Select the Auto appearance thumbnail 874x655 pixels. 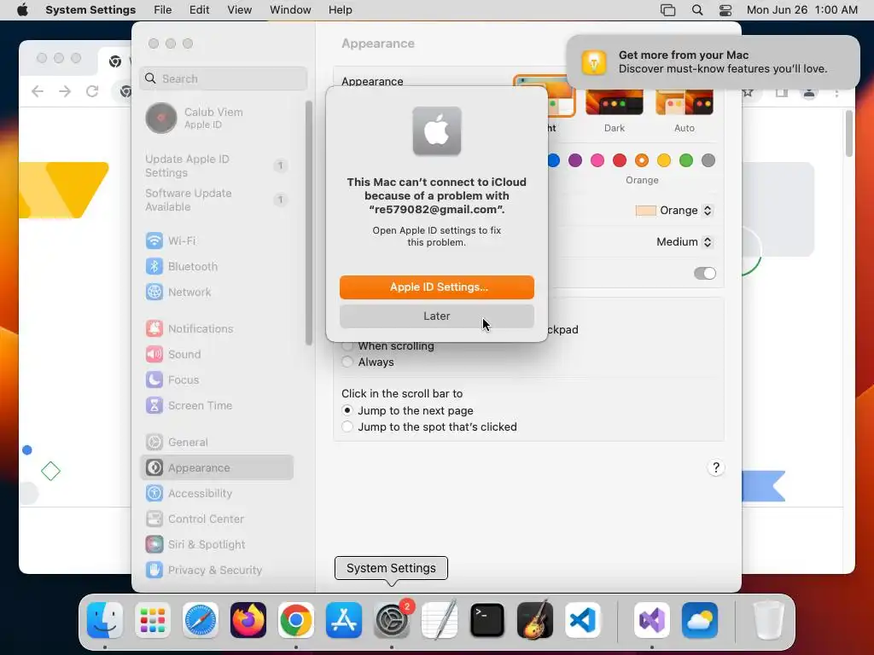point(685,102)
